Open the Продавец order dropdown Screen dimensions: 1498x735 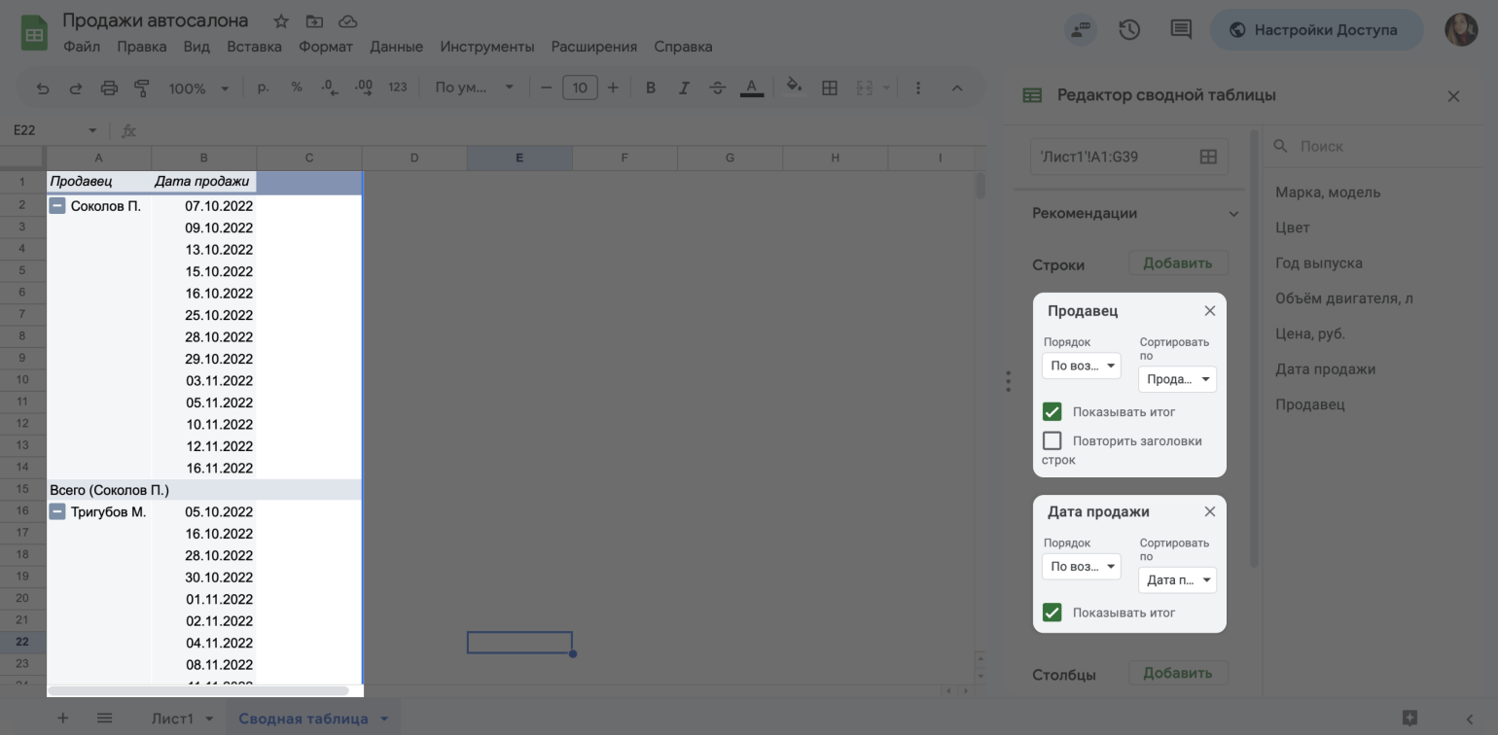[1081, 367]
